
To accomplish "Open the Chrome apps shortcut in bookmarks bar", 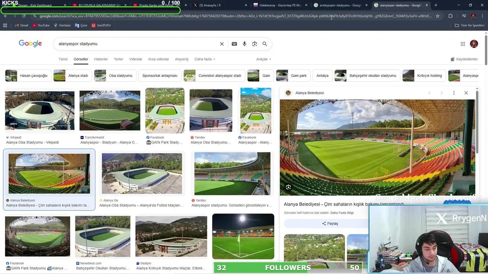I will (5, 25).
